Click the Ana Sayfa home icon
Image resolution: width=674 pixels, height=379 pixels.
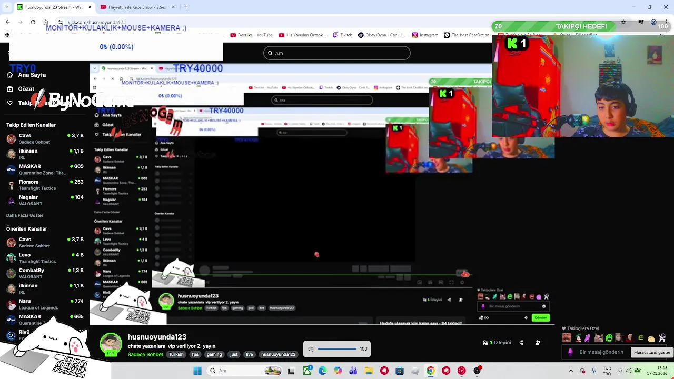coord(9,75)
